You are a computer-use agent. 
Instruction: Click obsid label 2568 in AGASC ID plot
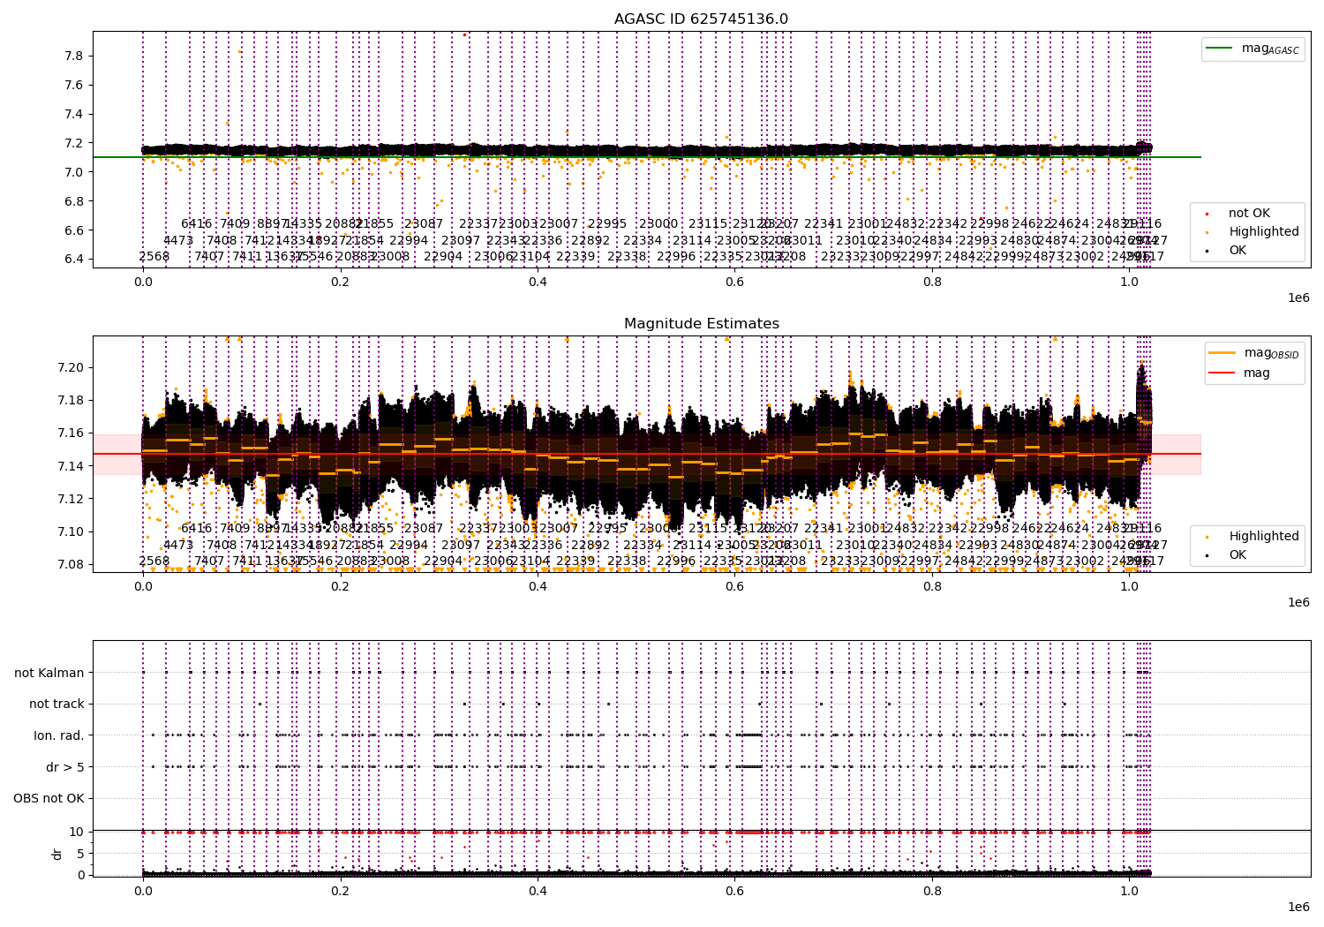coord(154,256)
